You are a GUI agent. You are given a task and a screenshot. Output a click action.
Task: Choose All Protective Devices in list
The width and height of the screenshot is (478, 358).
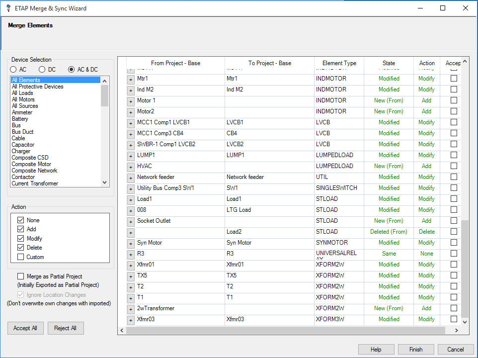[x=56, y=87]
